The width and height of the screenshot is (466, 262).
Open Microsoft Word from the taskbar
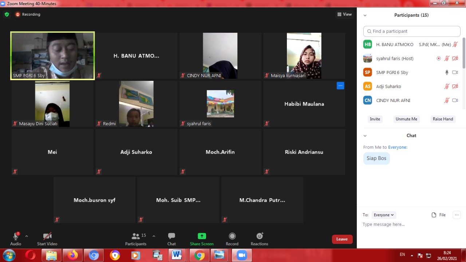click(x=177, y=255)
